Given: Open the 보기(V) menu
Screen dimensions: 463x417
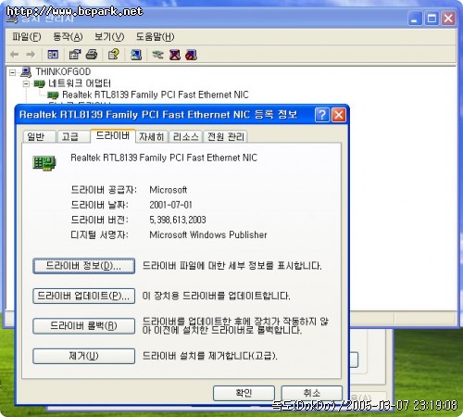Looking at the screenshot, I should click(109, 37).
